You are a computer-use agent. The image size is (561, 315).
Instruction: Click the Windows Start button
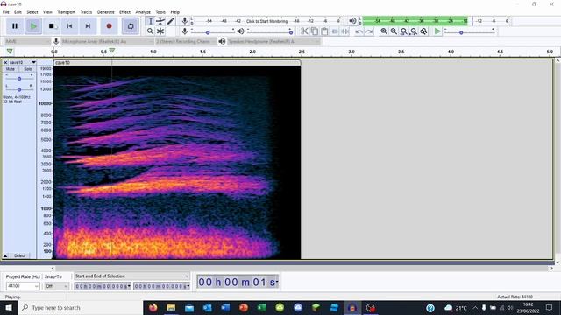pos(9,307)
